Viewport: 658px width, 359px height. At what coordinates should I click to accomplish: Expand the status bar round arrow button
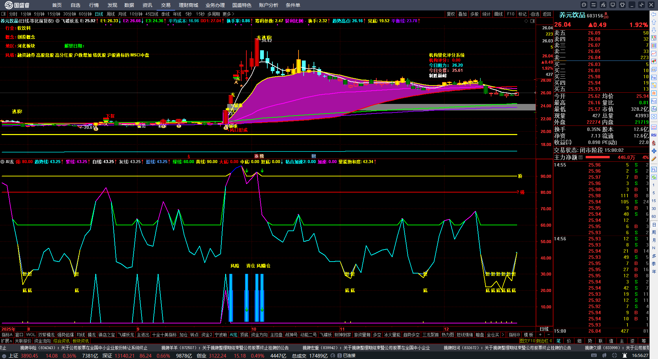click(x=4, y=356)
